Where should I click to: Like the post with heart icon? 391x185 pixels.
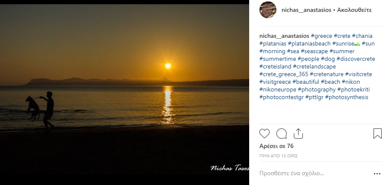264,134
